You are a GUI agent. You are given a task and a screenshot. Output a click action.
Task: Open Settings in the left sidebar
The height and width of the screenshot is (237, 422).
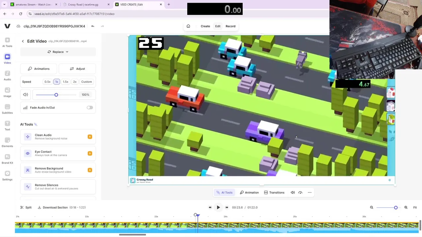point(7,176)
